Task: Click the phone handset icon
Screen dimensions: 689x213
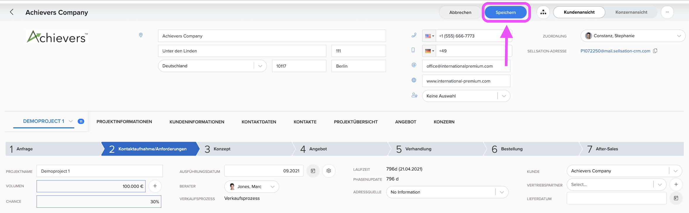Action: [x=414, y=35]
